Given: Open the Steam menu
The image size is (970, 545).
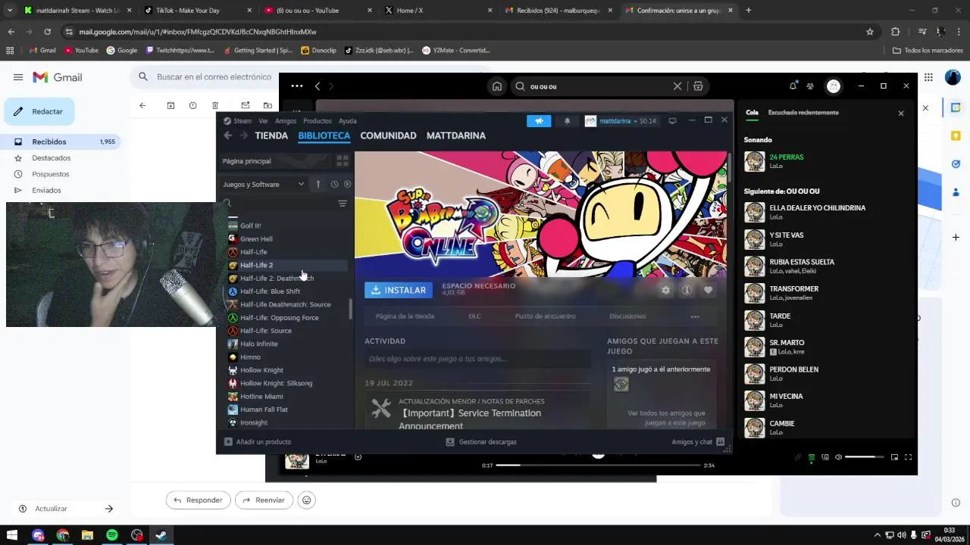Looking at the screenshot, I should pyautogui.click(x=237, y=121).
